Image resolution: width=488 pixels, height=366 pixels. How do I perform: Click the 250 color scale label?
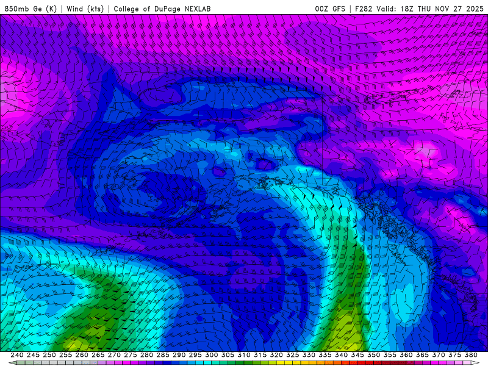(49, 355)
